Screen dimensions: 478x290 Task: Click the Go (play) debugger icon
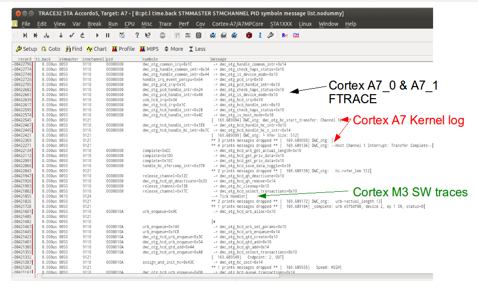click(97, 35)
